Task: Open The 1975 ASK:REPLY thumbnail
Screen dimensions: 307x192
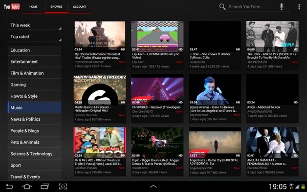Action: click(272, 36)
